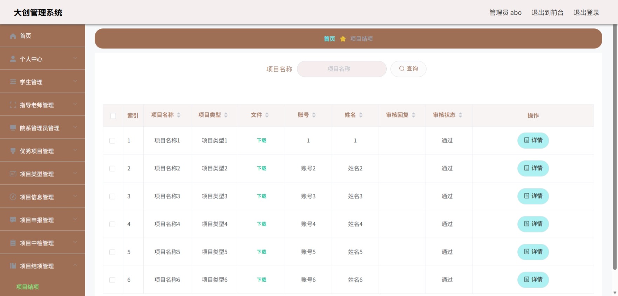618x296 pixels.
Task: Focus the 项目名称 search input field
Action: coord(342,69)
